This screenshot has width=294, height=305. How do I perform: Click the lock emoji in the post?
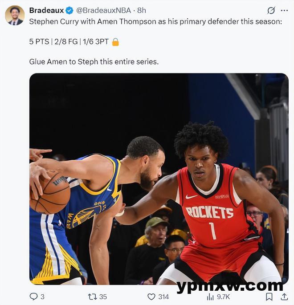(x=115, y=42)
